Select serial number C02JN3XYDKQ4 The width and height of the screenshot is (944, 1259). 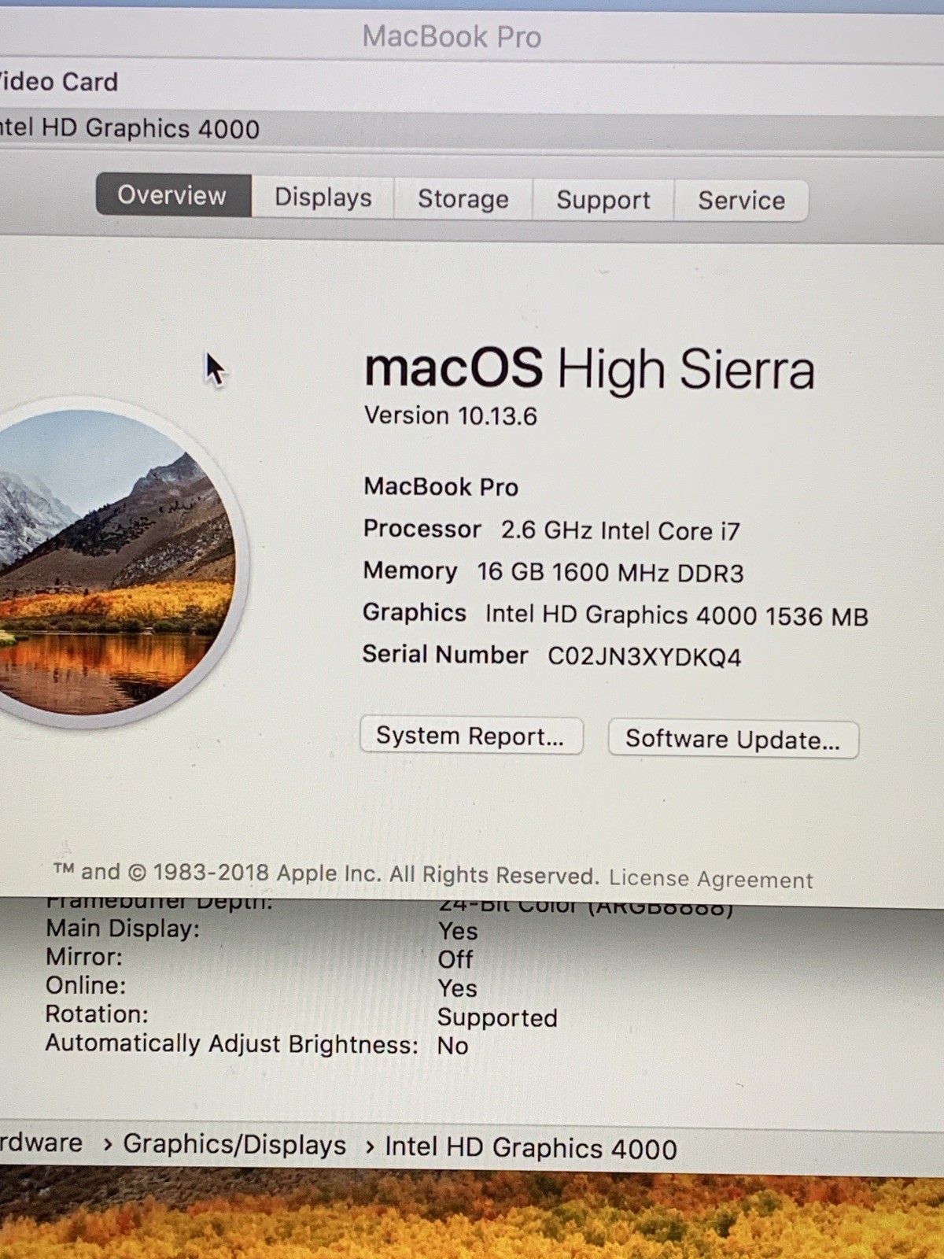pyautogui.click(x=644, y=656)
